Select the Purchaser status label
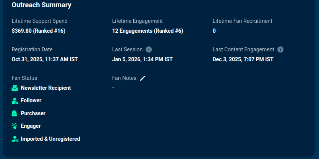 click(33, 113)
